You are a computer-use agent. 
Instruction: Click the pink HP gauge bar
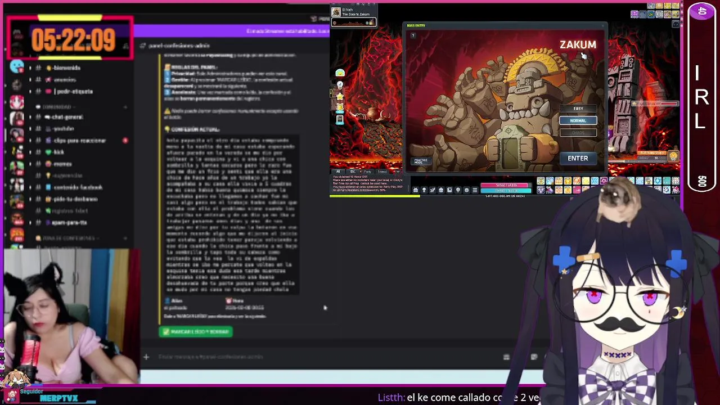tap(506, 185)
